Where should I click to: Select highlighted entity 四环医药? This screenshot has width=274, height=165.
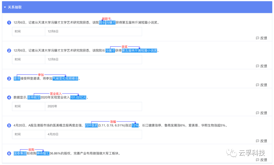click(91, 125)
